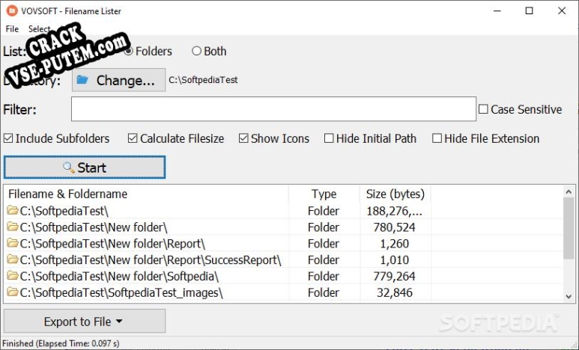
Task: Sort by the Type column header
Action: pos(324,194)
